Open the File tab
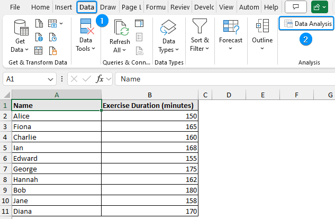Image resolution: width=335 pixels, height=219 pixels. click(15, 7)
